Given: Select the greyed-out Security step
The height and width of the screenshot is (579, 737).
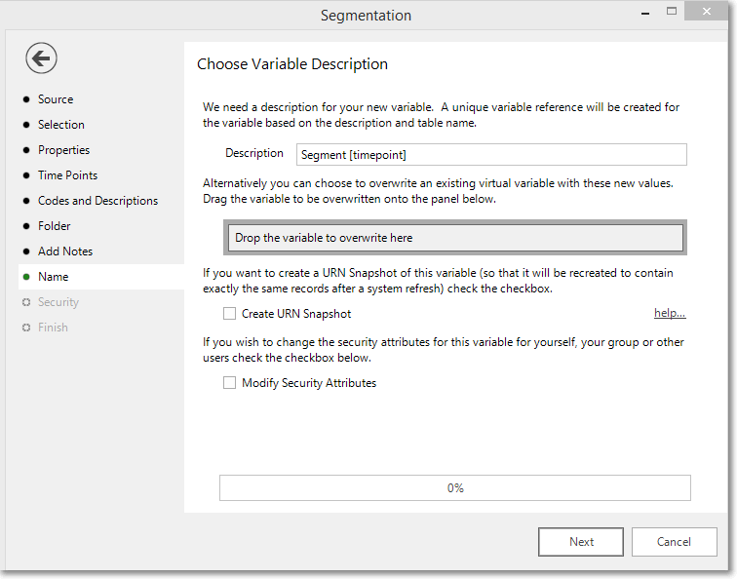Looking at the screenshot, I should click(58, 302).
